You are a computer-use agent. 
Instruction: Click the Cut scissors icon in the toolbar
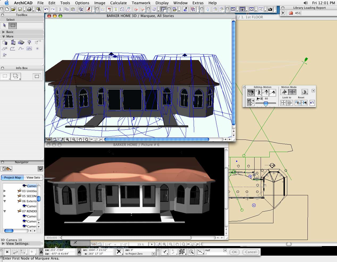60,9
